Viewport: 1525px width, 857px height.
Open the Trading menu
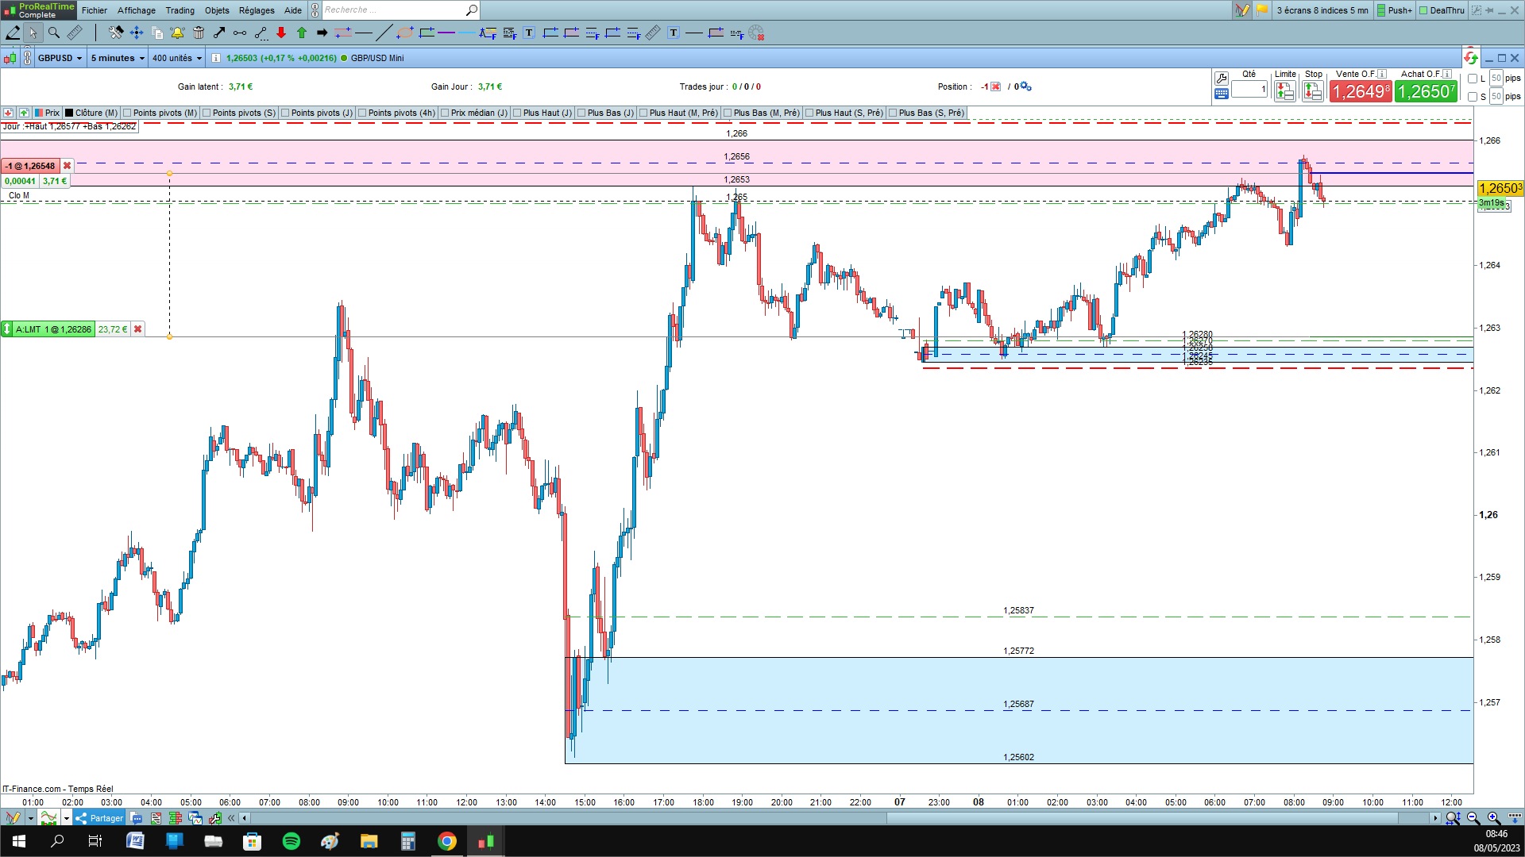[x=180, y=10]
